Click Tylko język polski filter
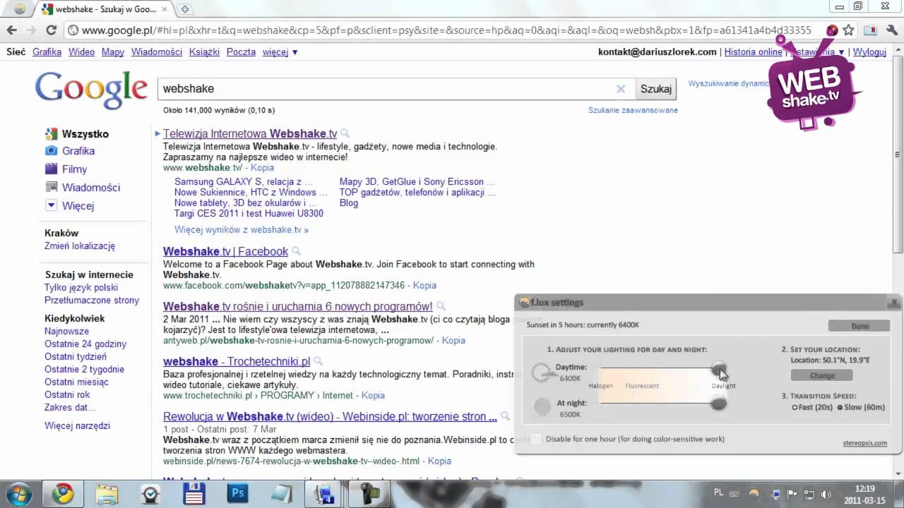Screen dimensions: 904x508 pos(81,288)
